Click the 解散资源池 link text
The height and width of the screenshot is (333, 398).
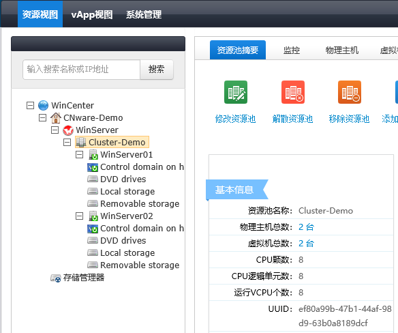click(292, 119)
